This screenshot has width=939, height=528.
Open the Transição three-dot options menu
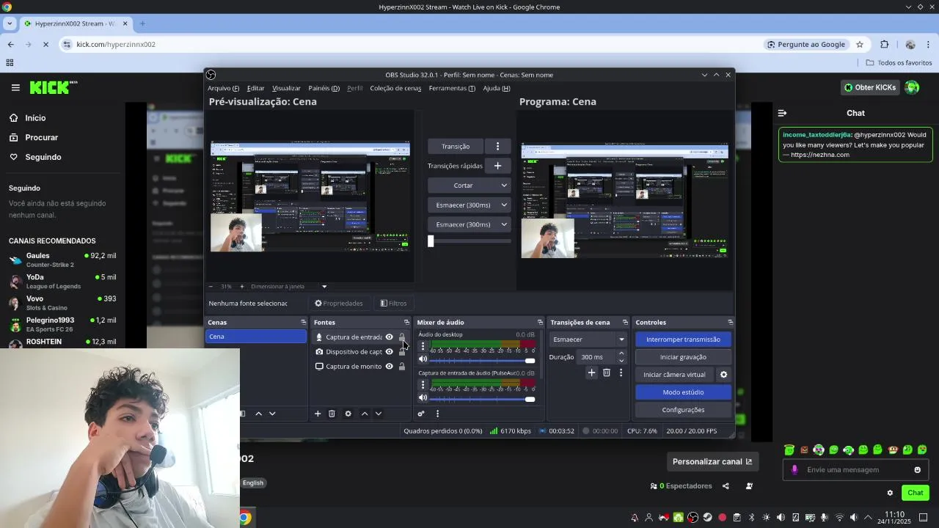click(497, 146)
